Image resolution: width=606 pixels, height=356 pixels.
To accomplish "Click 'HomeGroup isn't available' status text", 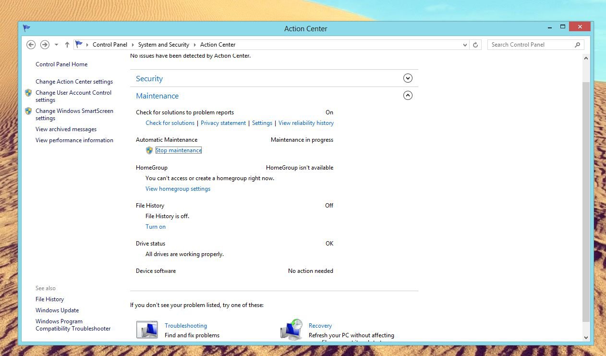I will 300,168.
